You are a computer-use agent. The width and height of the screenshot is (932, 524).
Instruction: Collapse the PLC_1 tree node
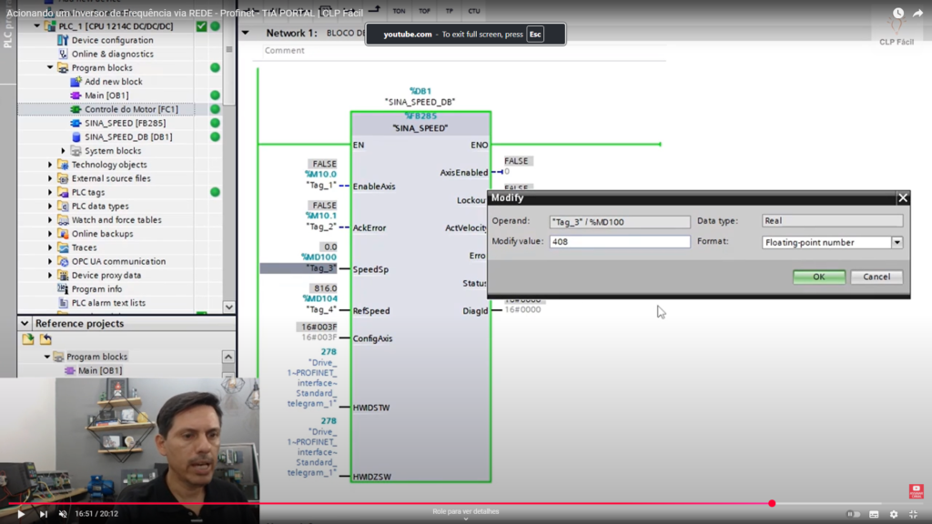(36, 26)
